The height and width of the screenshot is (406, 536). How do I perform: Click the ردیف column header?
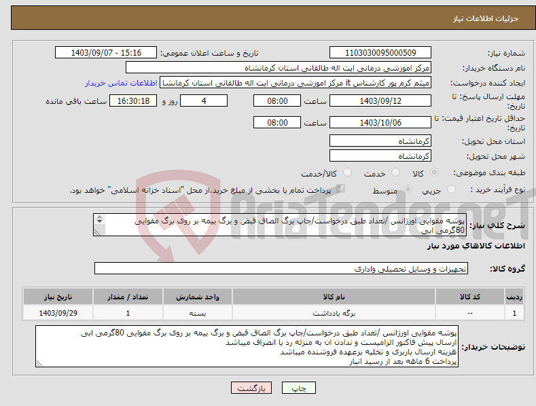pos(514,297)
